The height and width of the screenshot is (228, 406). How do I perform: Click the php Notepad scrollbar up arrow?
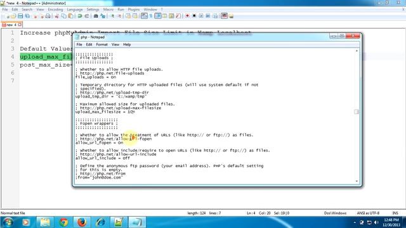(x=357, y=51)
